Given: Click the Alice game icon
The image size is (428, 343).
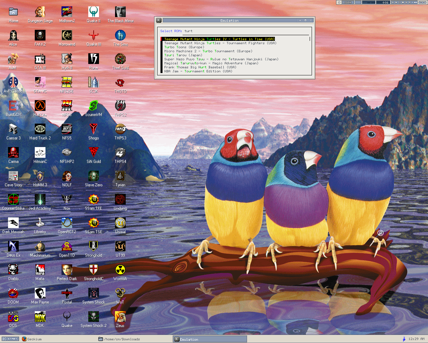Looking at the screenshot, I should coord(13,38).
